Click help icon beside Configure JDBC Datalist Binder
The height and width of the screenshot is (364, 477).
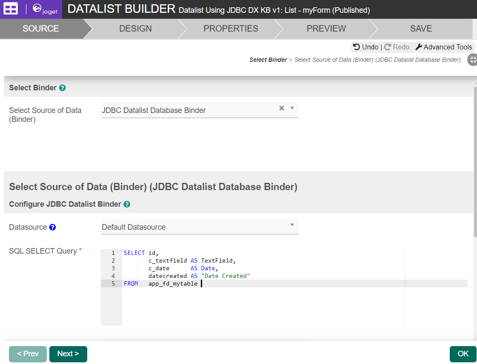click(x=127, y=204)
